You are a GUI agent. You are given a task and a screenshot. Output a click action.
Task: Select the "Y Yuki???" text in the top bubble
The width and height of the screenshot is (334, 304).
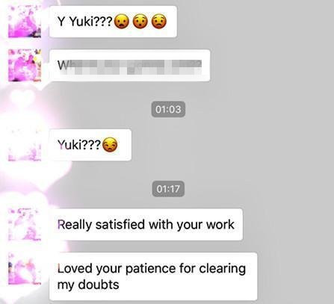pos(85,22)
